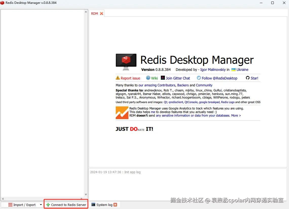Click the Google Analytics chart icon

pyautogui.click(x=122, y=113)
